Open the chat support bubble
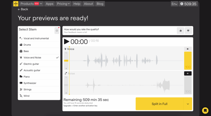Image resolution: width=211 pixels, height=116 pixels. point(205,110)
